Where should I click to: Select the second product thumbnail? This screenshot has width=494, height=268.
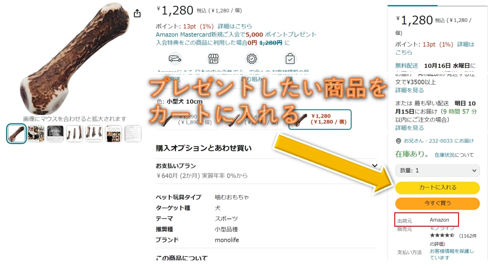pos(36,133)
